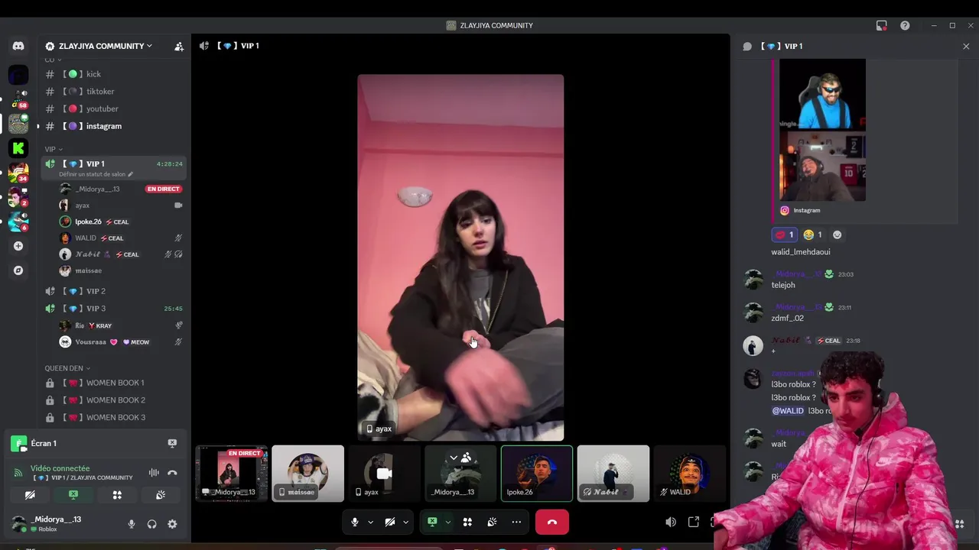Viewport: 979px width, 550px height.
Task: Toggle the lips emoji reaction
Action: 785,235
